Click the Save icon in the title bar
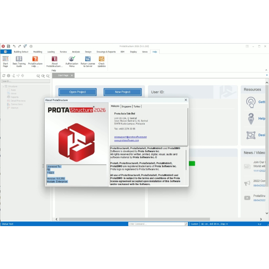Viewport: 269px width, 269px height. [8, 46]
